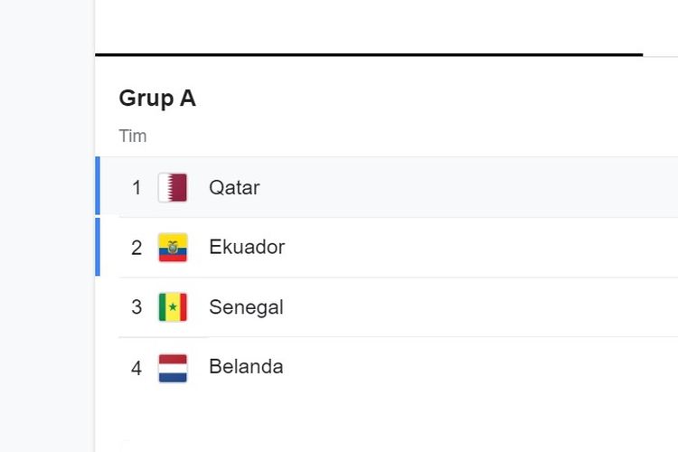Click the Tim column header

click(x=133, y=136)
